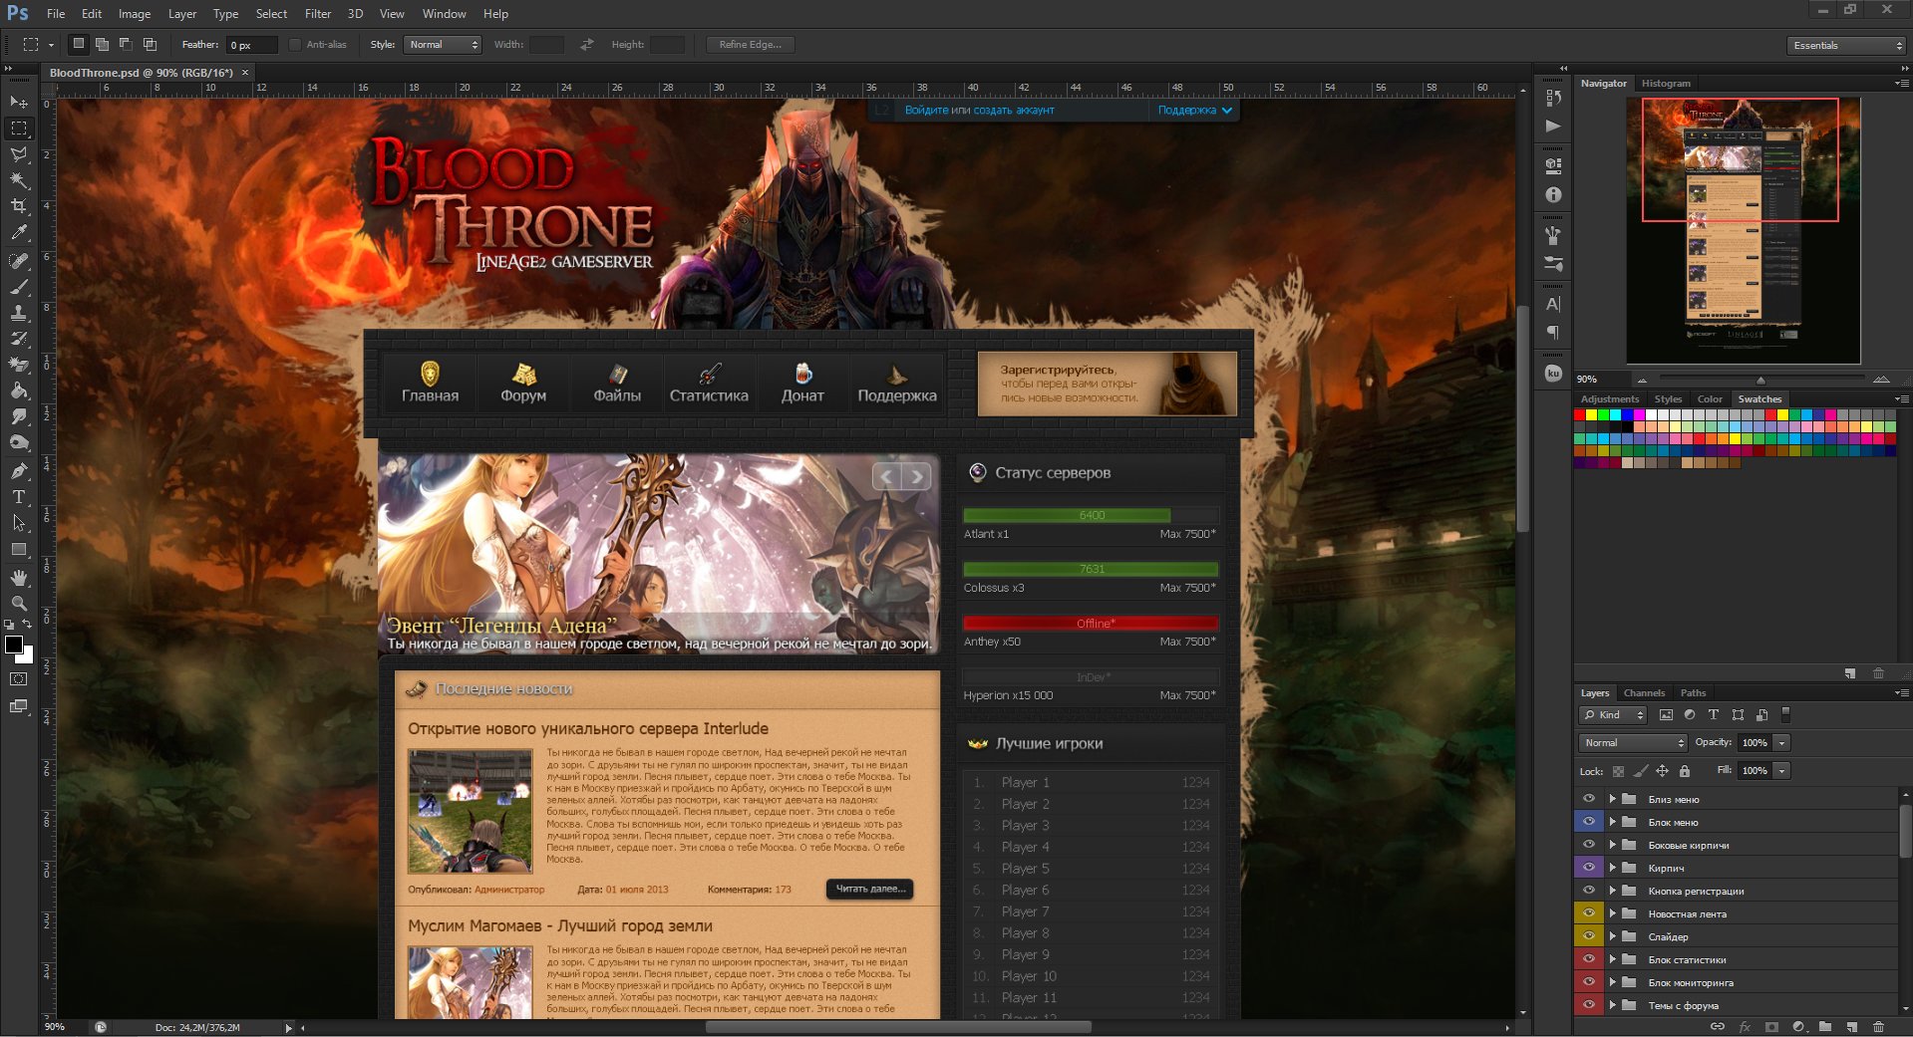Click the Navigator zoom in mountains button
Screen dimensions: 1913x1037
[x=1881, y=380]
